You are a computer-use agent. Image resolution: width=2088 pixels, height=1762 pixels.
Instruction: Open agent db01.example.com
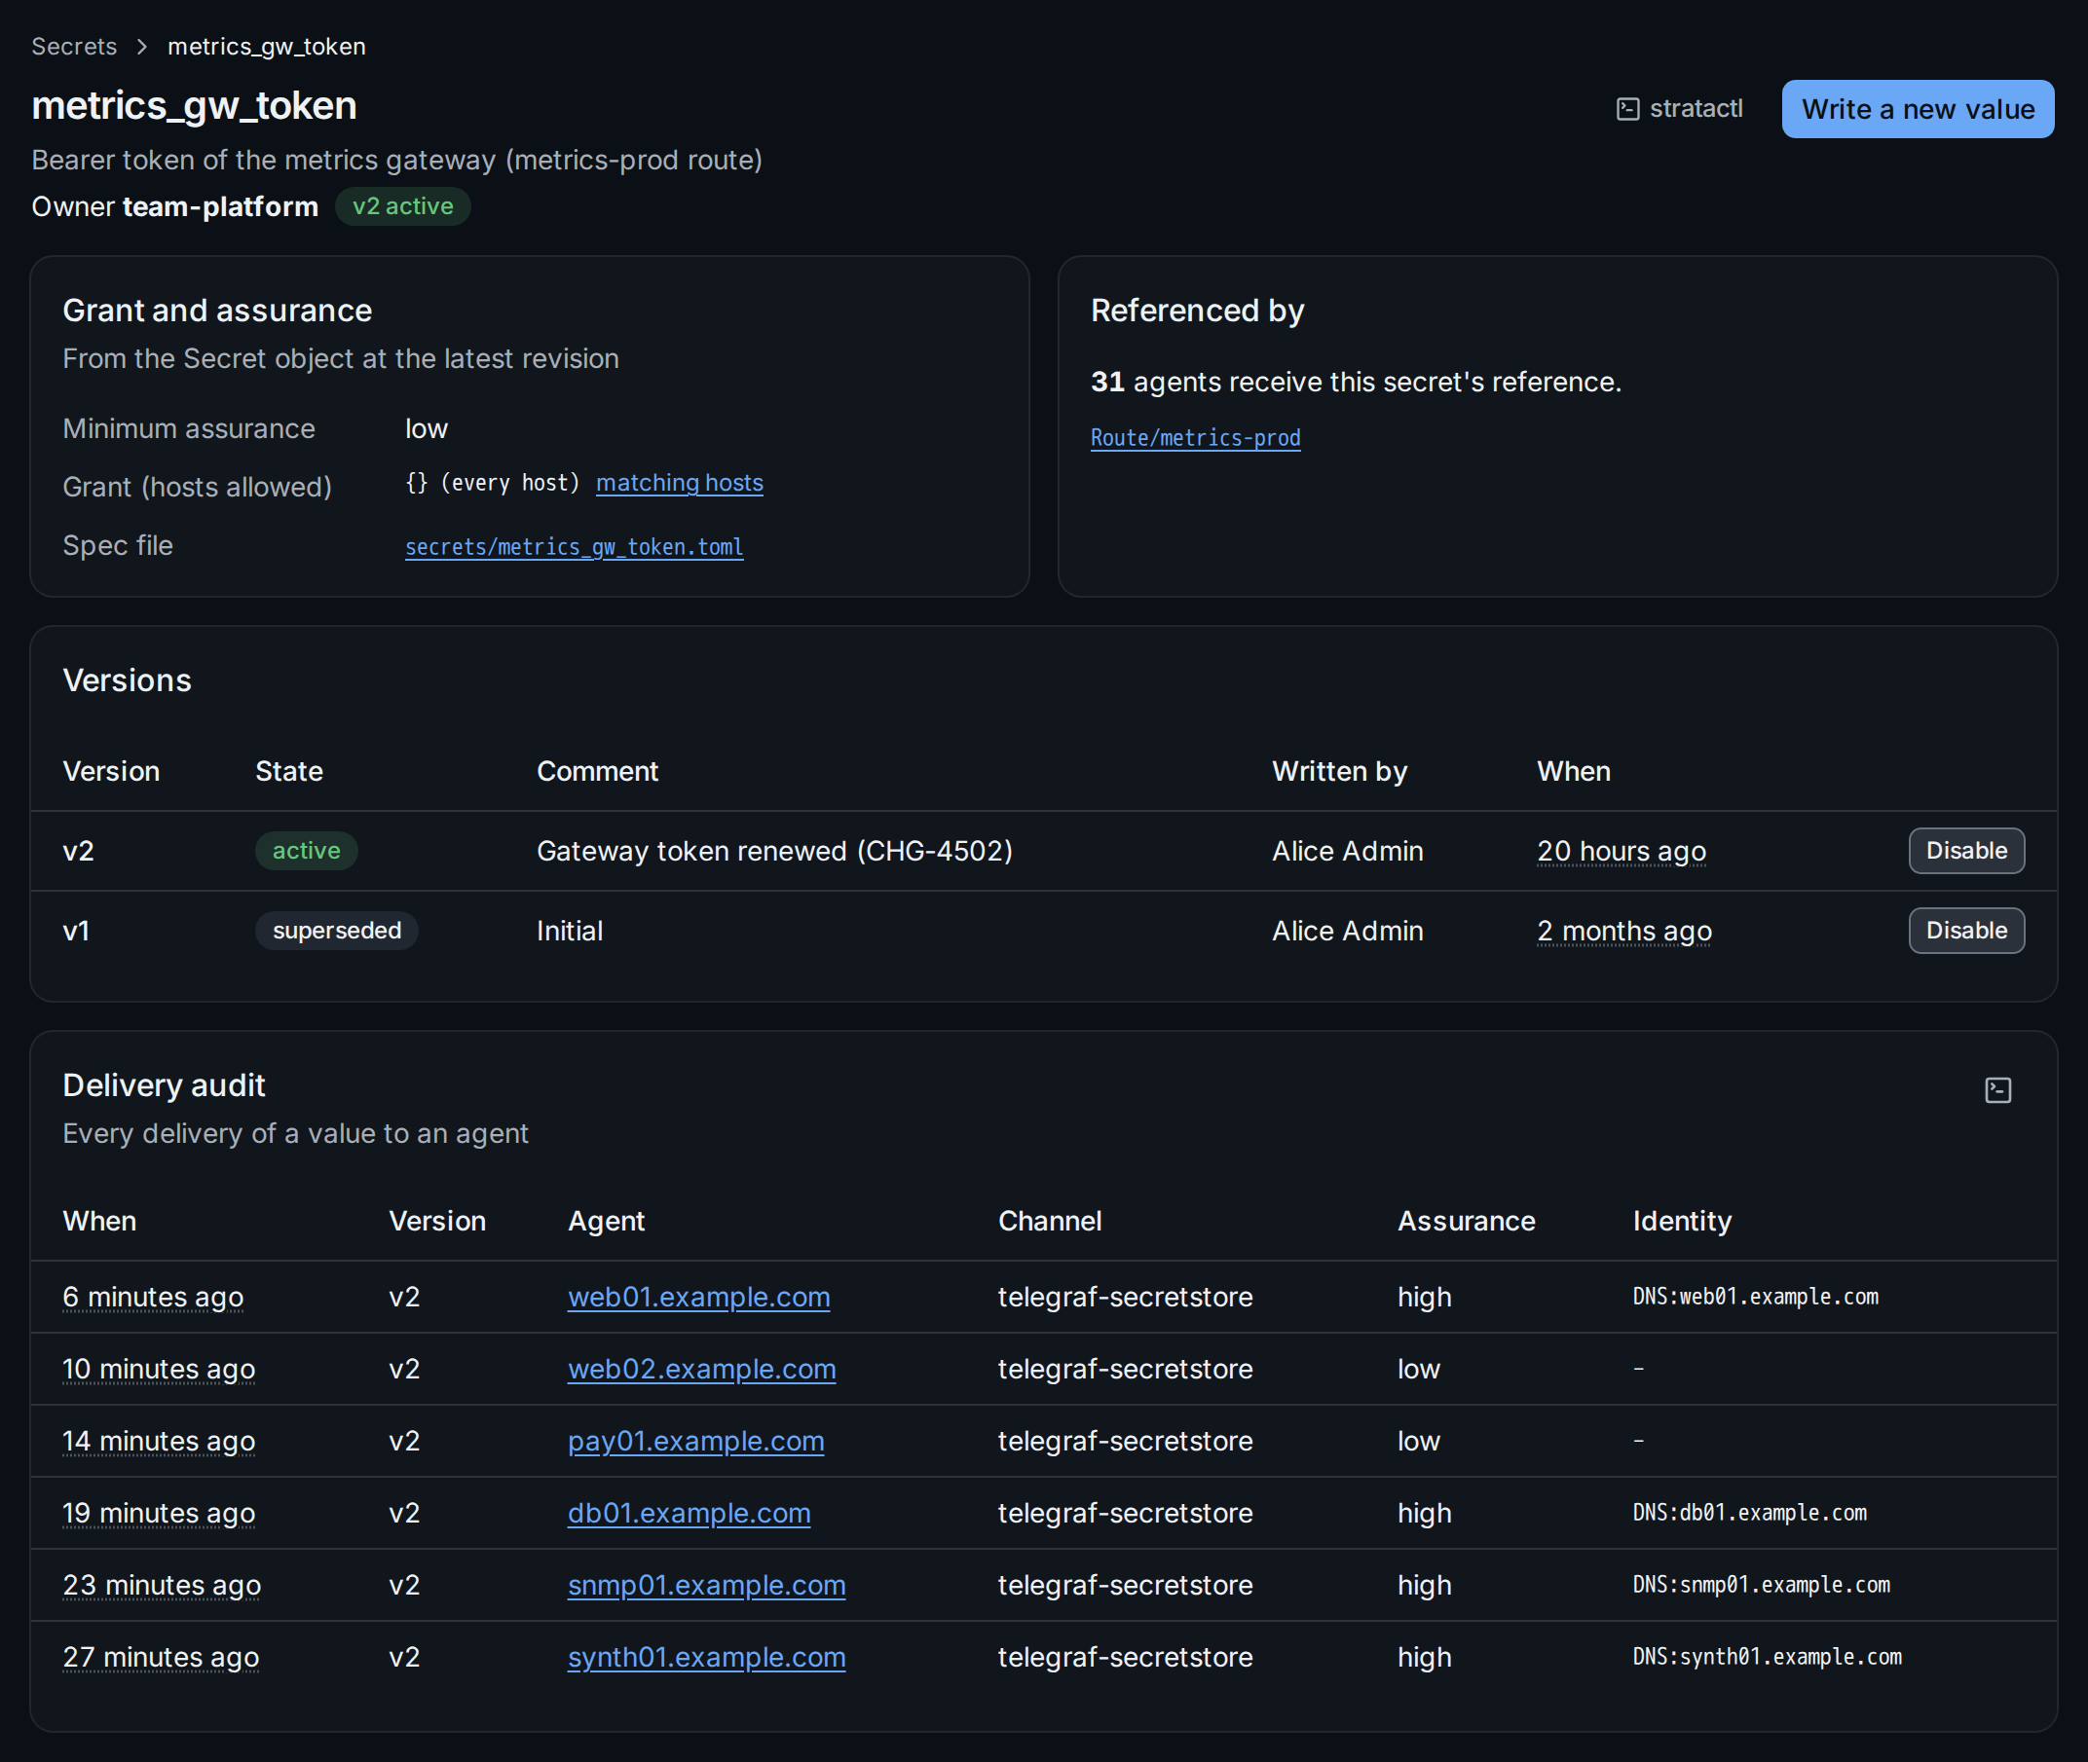point(689,1512)
